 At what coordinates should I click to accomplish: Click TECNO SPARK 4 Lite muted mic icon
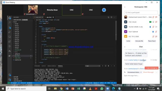coord(153,27)
